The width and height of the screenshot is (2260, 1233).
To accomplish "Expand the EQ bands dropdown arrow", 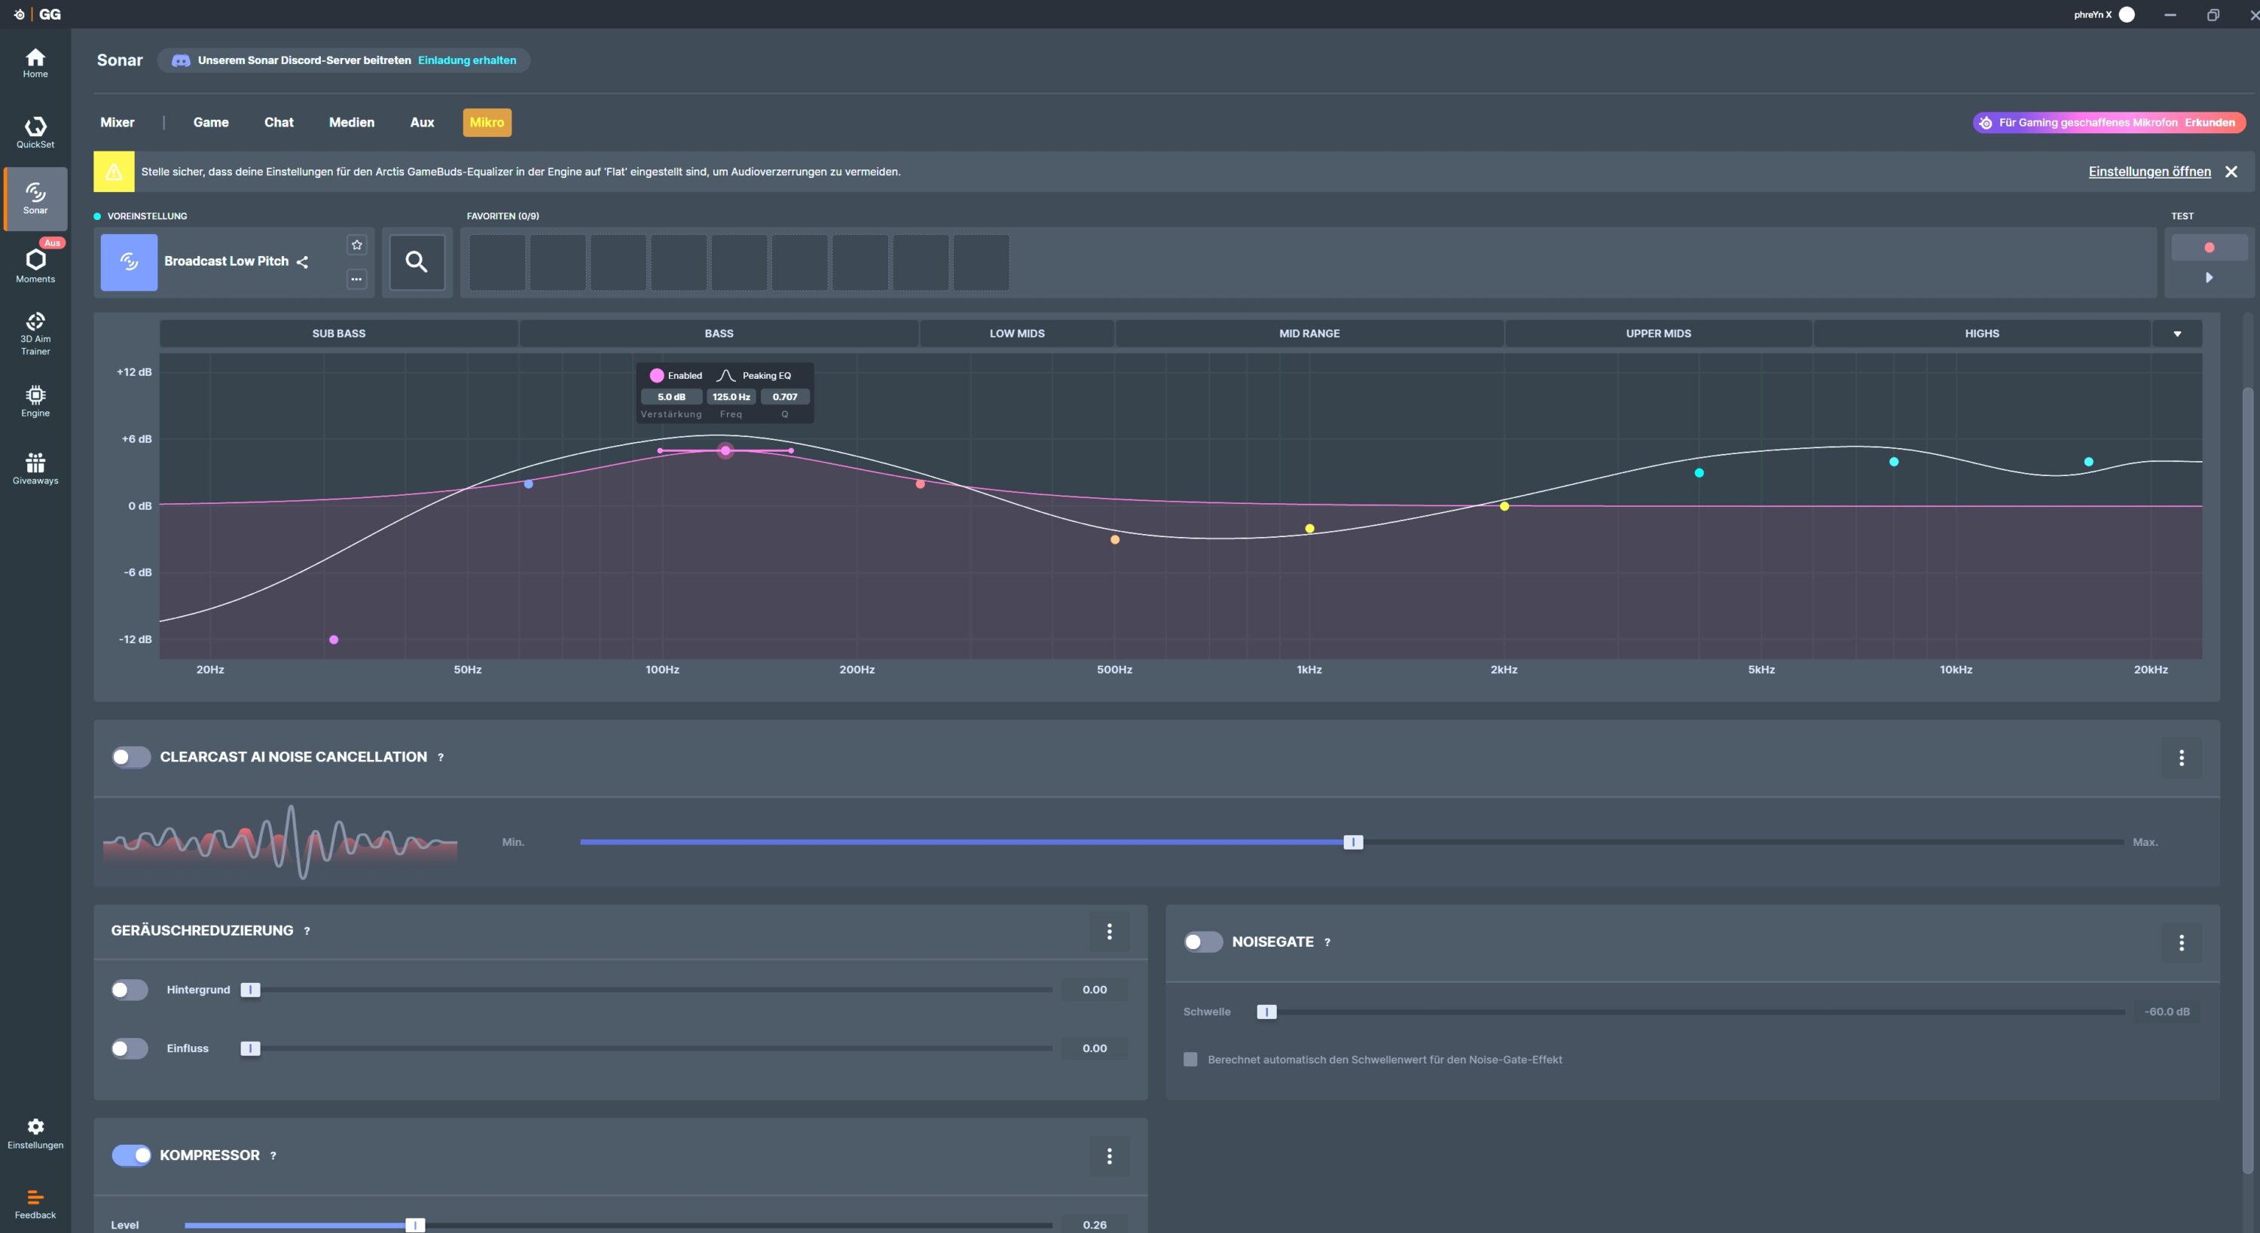I will coord(2176,333).
